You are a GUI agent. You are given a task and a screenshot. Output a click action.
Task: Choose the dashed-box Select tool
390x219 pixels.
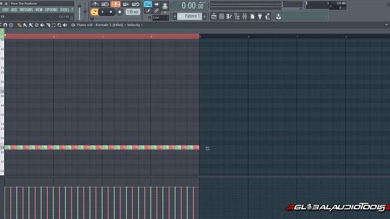click(x=54, y=25)
